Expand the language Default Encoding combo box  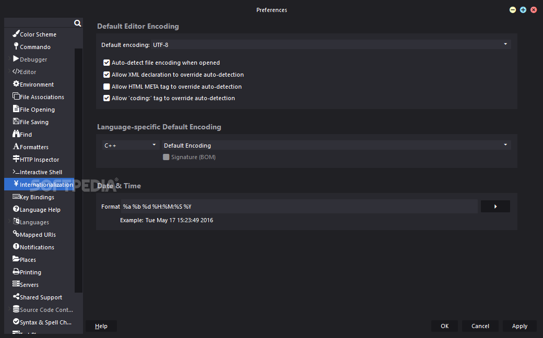click(336, 146)
